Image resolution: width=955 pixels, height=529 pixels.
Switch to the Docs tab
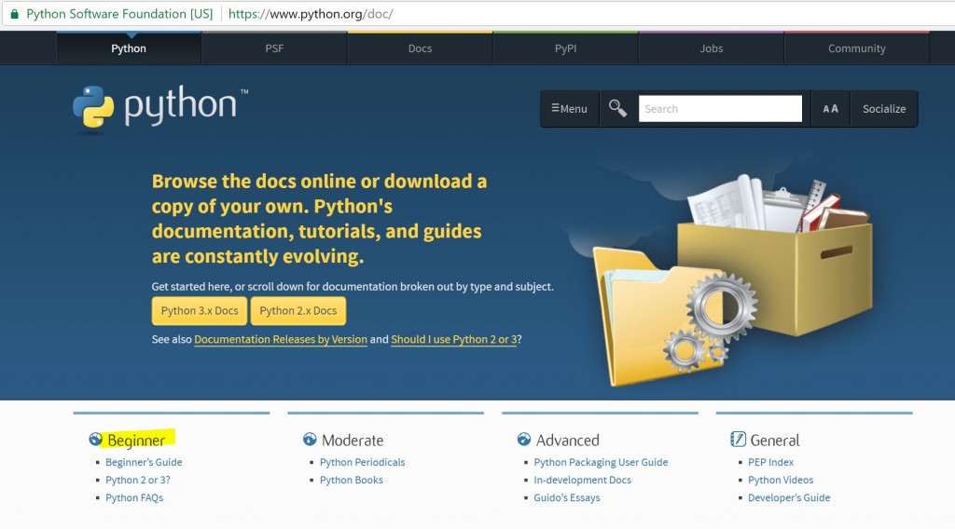[x=420, y=48]
